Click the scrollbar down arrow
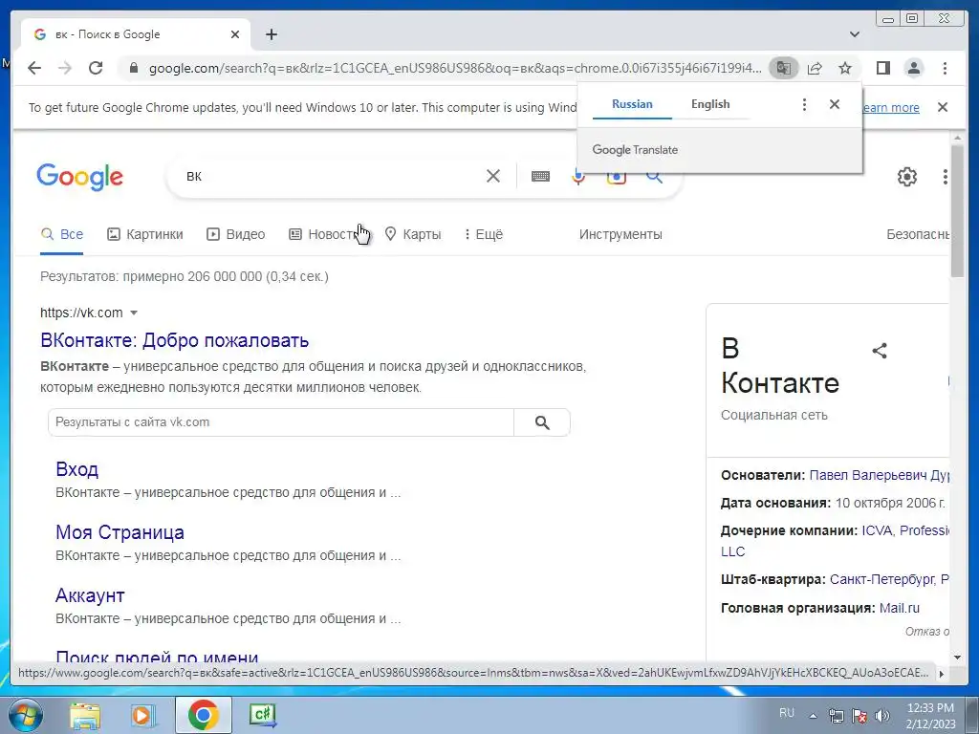The image size is (979, 734). (958, 657)
